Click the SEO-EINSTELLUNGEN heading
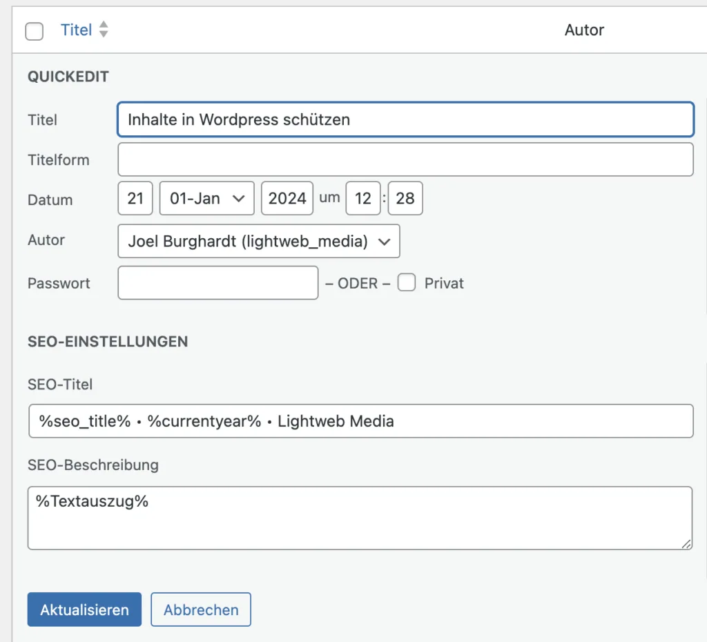Viewport: 707px width, 642px height. click(108, 342)
